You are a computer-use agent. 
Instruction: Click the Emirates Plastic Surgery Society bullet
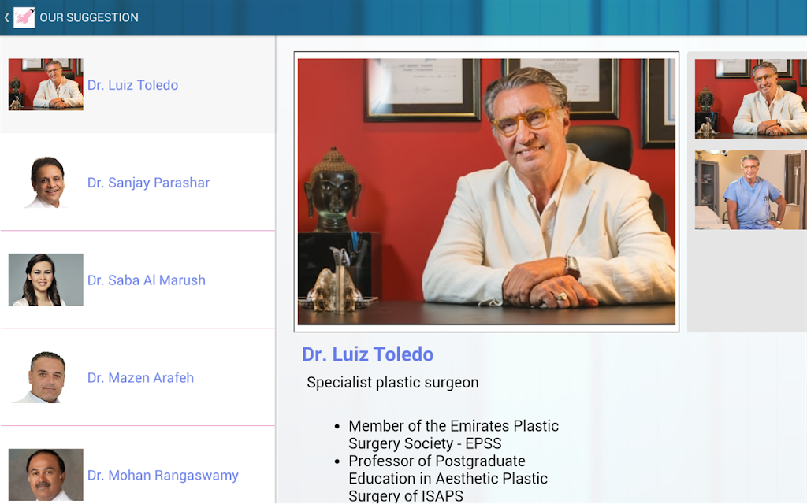[x=453, y=435]
